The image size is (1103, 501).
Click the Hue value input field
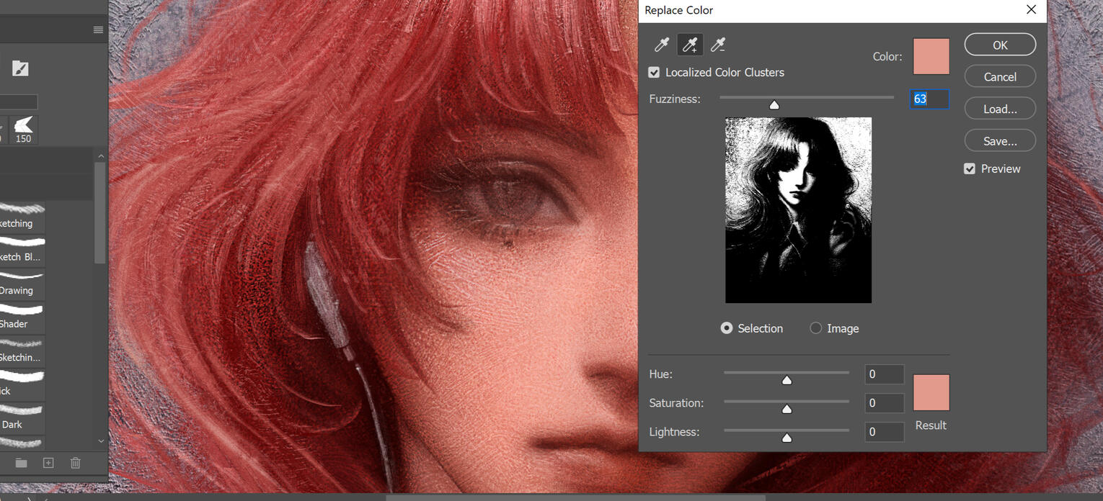click(884, 374)
